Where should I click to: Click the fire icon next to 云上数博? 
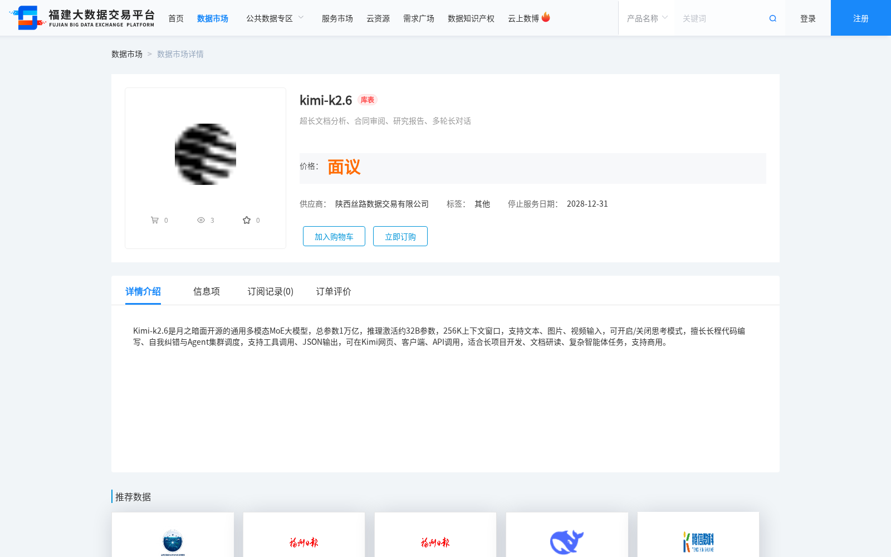pos(546,17)
